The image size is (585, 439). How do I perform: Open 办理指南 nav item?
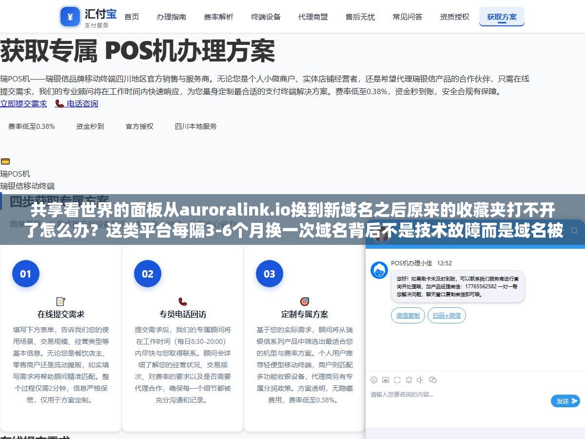171,17
